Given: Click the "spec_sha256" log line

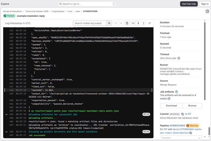Looking at the screenshot, I should click(x=83, y=38).
